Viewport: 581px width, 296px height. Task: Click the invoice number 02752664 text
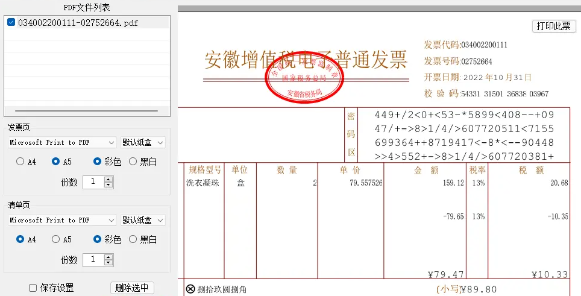[x=477, y=61]
